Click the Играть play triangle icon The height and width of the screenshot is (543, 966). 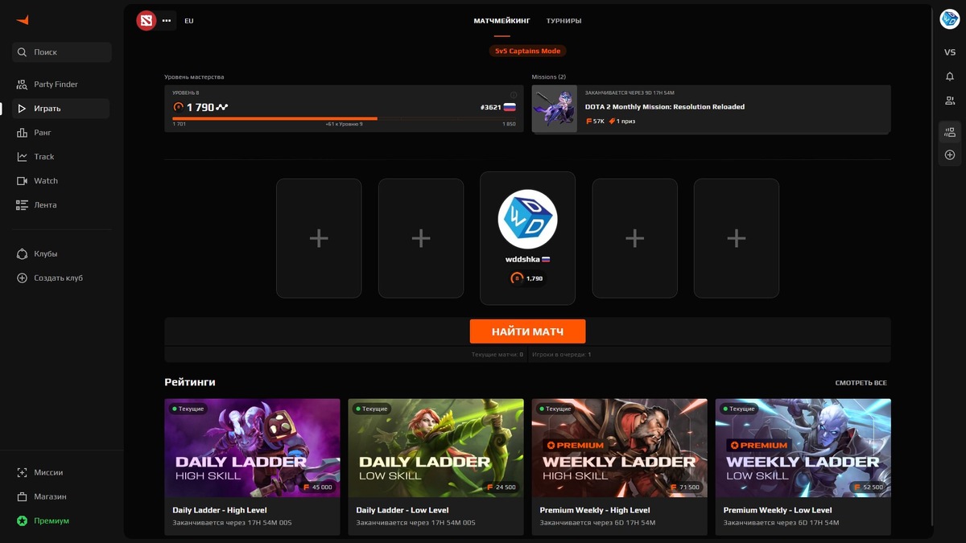tap(23, 109)
